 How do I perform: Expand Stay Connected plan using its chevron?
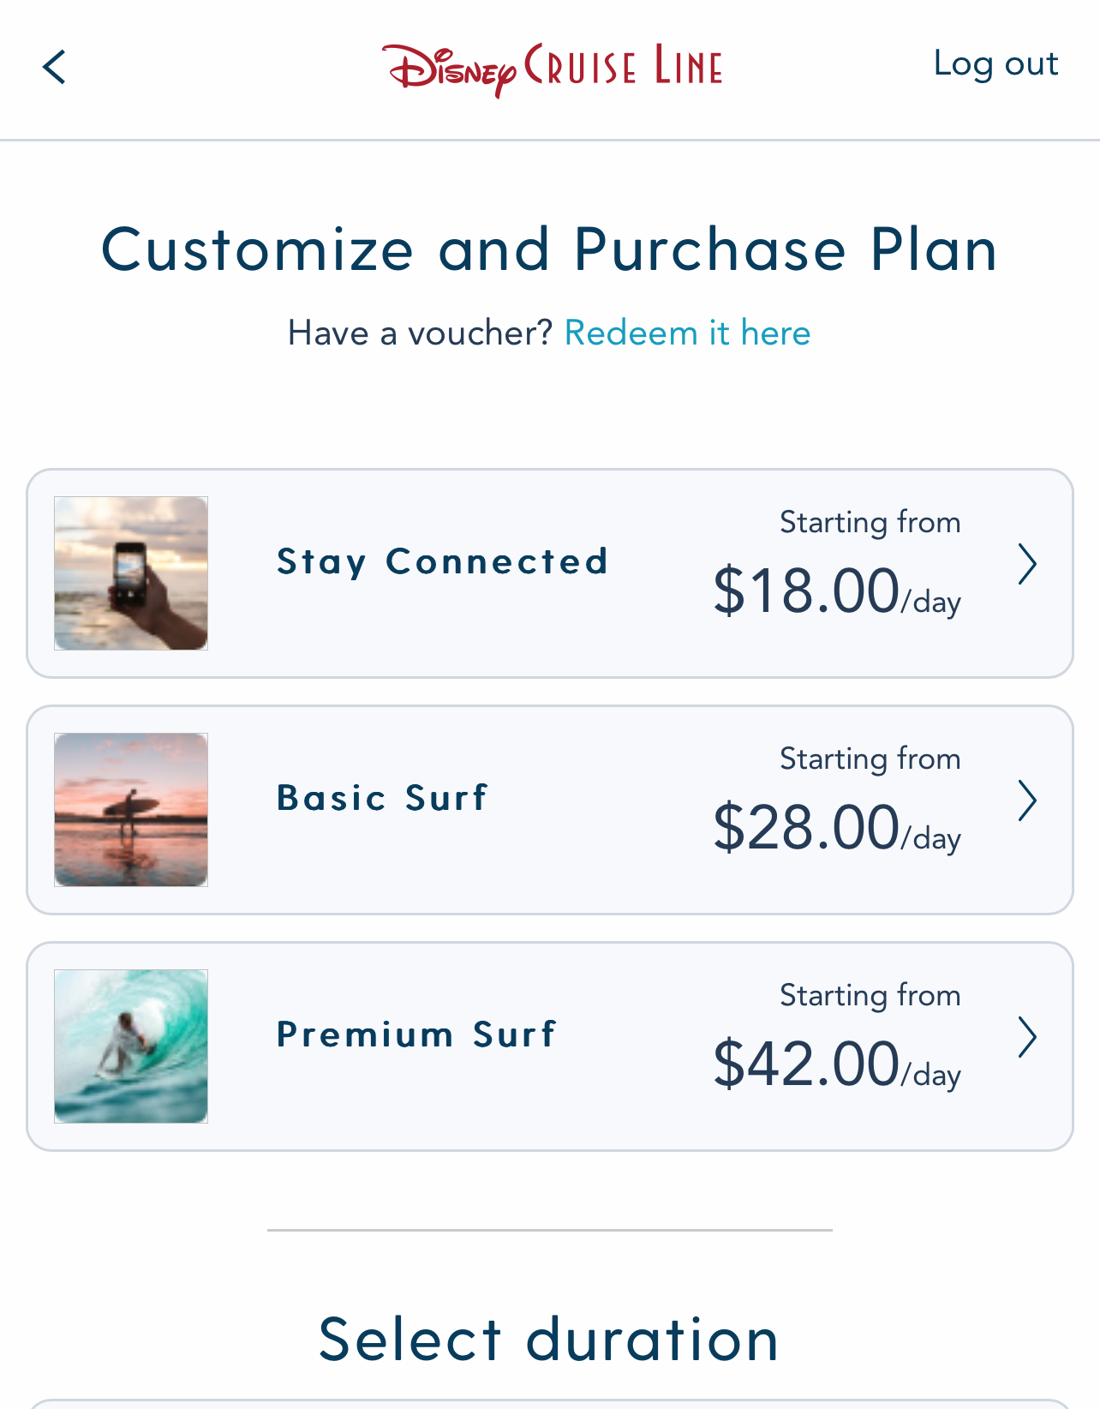1027,565
